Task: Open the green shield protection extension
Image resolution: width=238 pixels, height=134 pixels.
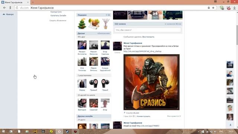Action: click(x=222, y=8)
